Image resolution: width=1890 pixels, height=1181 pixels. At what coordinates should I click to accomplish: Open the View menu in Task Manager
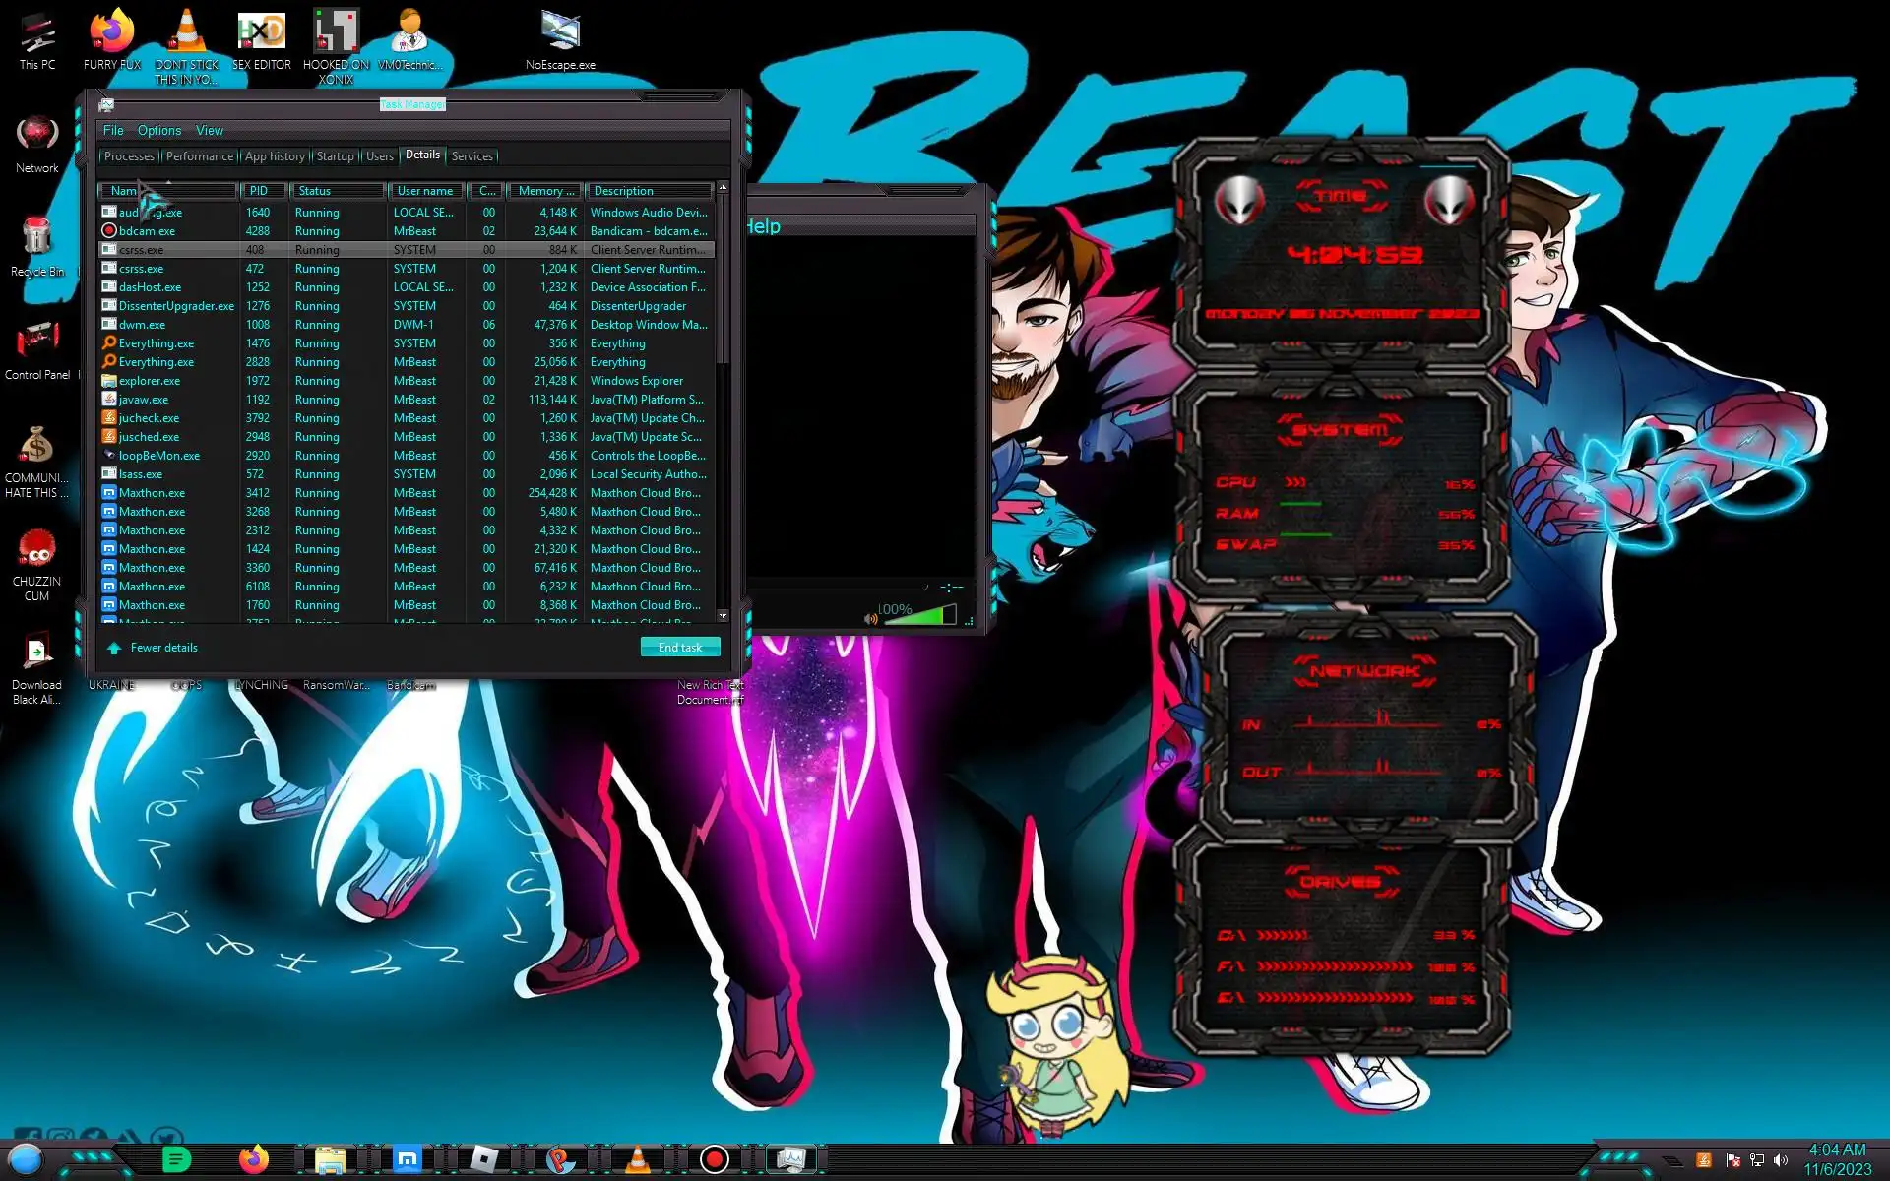(x=209, y=130)
